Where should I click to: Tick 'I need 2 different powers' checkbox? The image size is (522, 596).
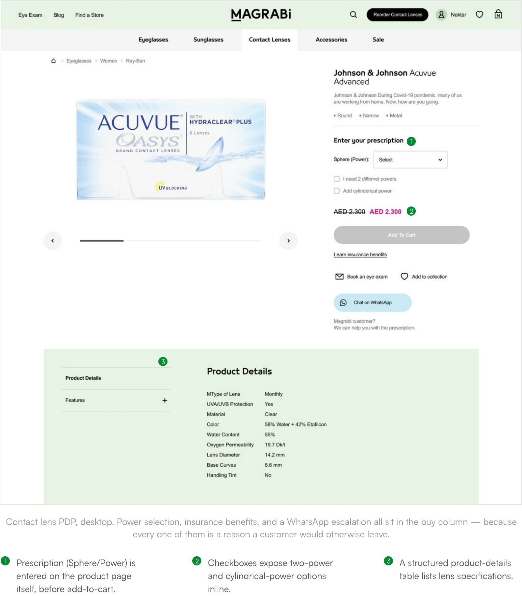coord(337,179)
